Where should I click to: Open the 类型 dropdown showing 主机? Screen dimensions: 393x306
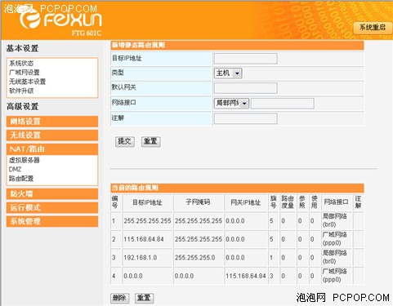pyautogui.click(x=228, y=73)
